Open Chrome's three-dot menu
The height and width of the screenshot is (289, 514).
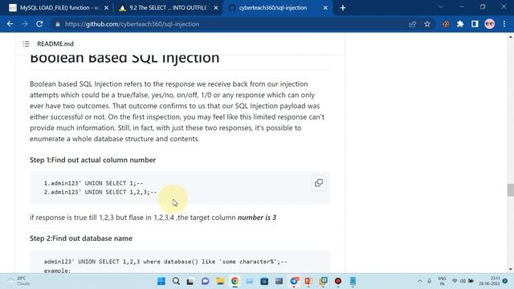(504, 24)
